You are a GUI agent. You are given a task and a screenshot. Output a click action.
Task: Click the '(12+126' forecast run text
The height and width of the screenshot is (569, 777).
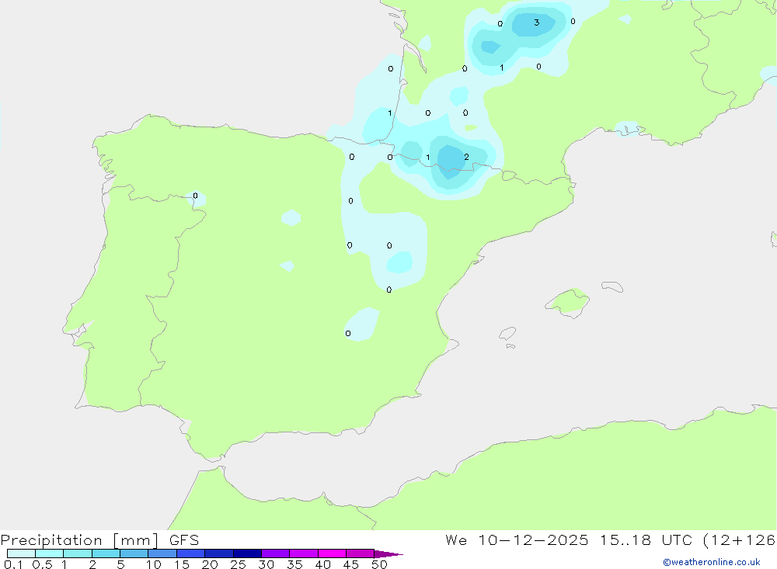pyautogui.click(x=740, y=540)
